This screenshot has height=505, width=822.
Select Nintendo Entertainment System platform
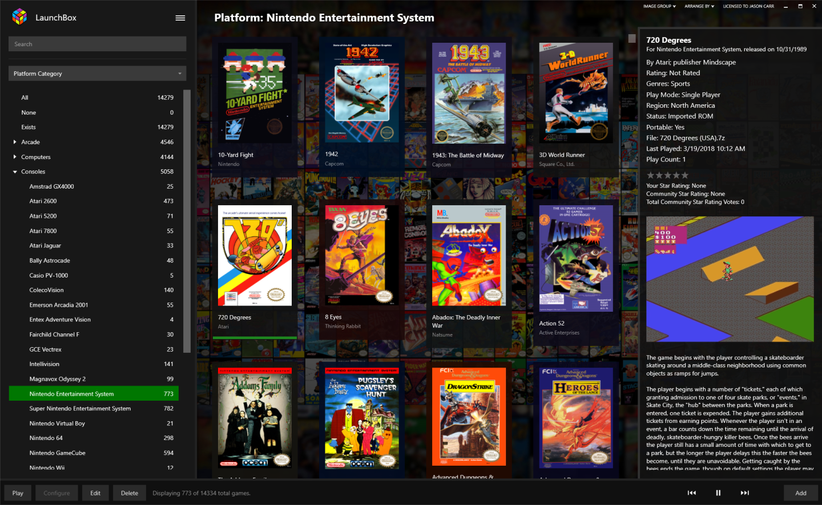pos(94,394)
